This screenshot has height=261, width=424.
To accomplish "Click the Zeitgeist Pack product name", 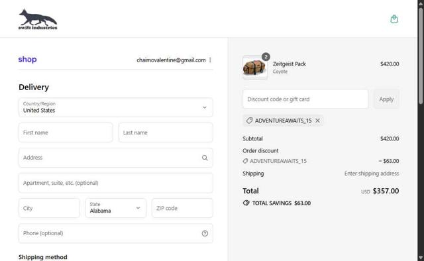I will point(289,64).
